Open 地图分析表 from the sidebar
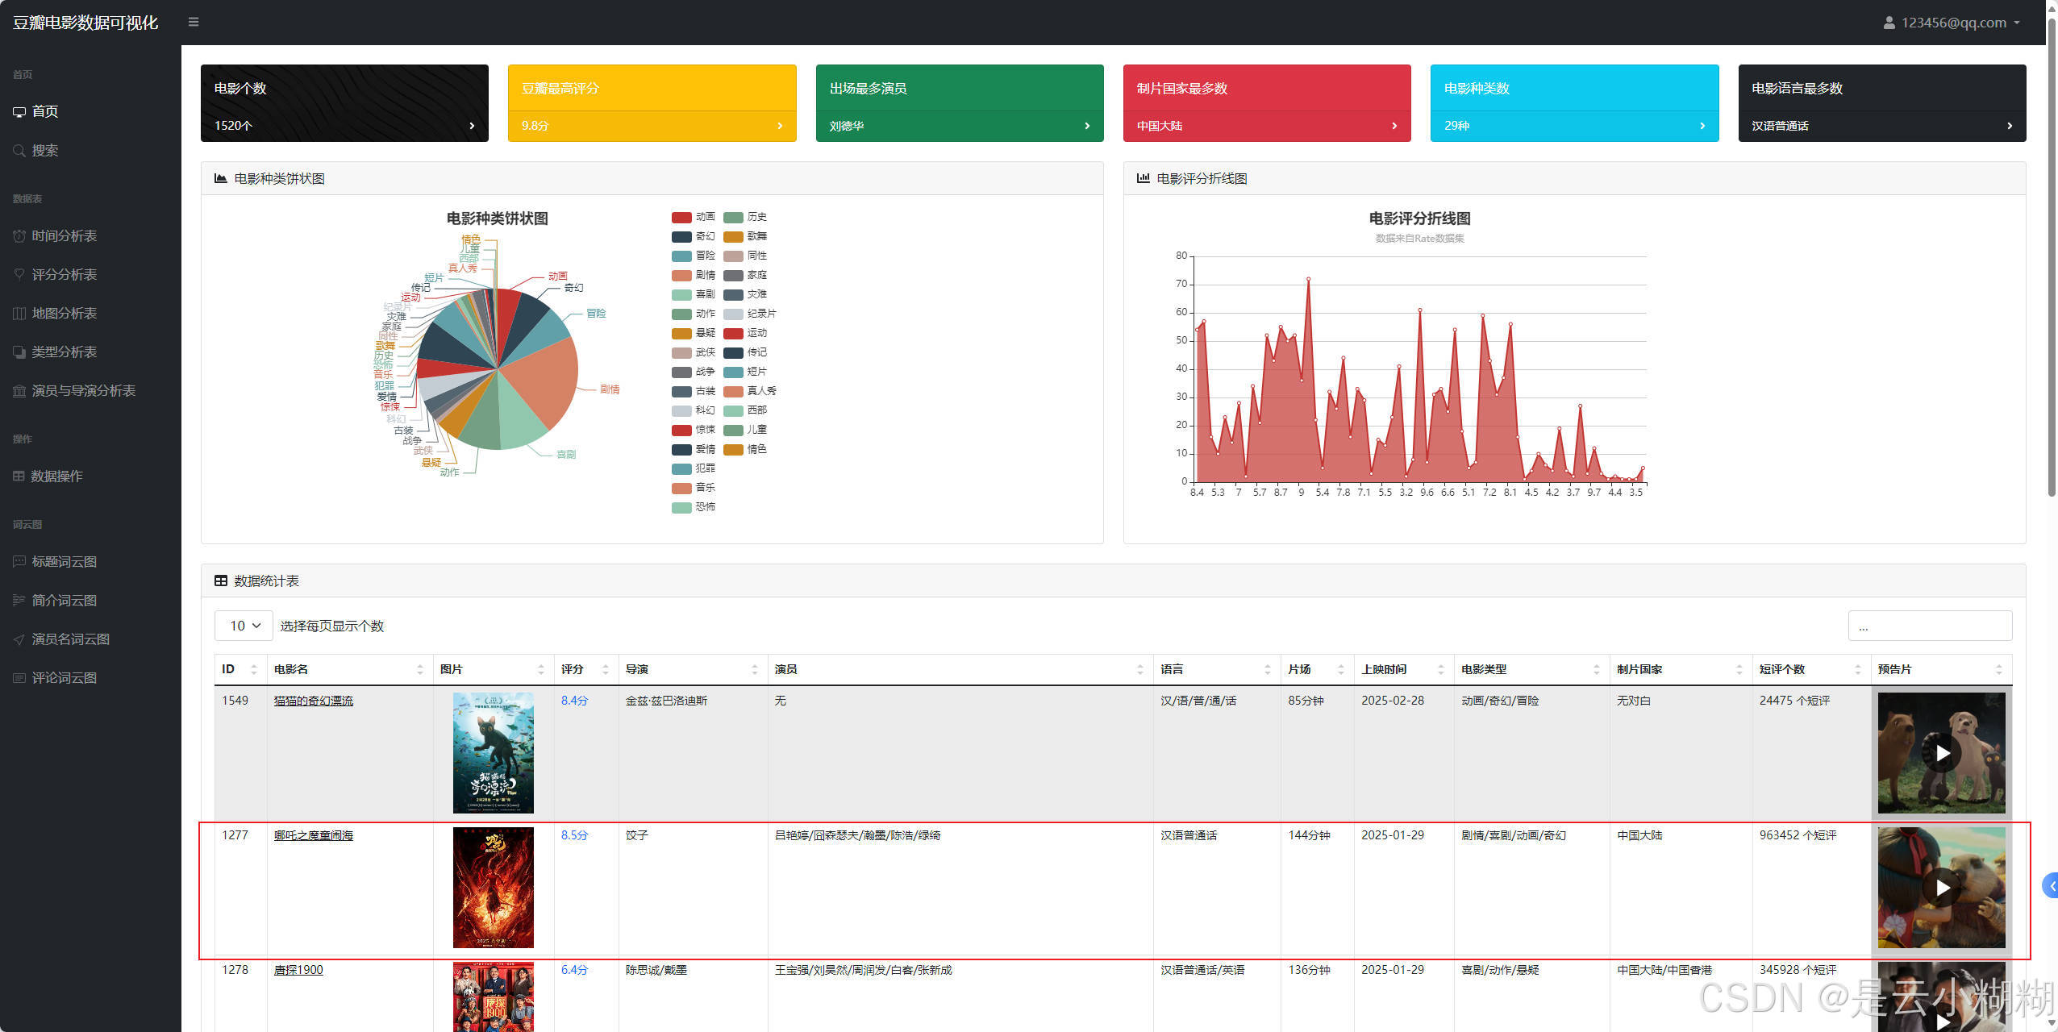Image resolution: width=2058 pixels, height=1032 pixels. (x=64, y=314)
